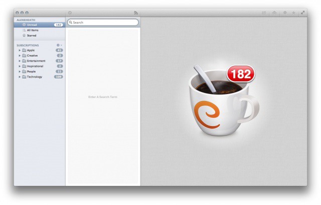Expand the Creative folder
The image size is (321, 205).
[x=20, y=55]
